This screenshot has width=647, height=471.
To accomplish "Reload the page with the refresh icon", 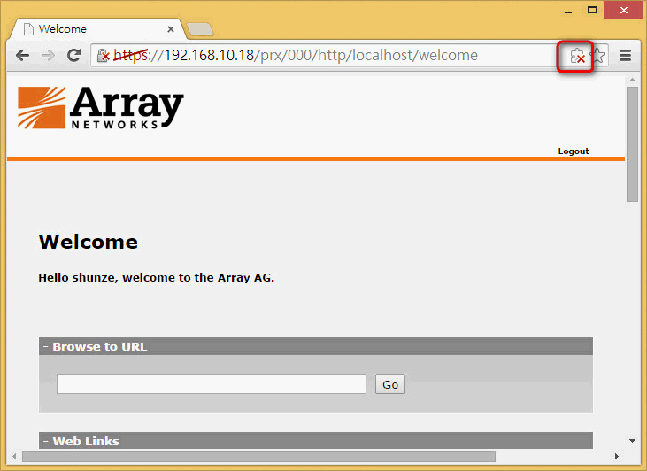I will (73, 55).
